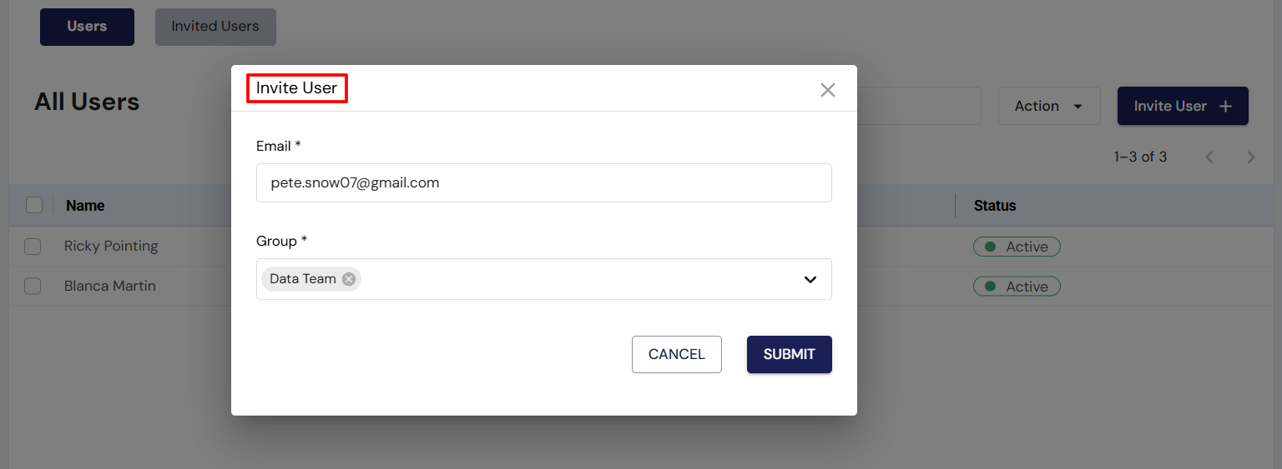Go to the previous page arrow
Screen dimensions: 1282x469
(1209, 157)
